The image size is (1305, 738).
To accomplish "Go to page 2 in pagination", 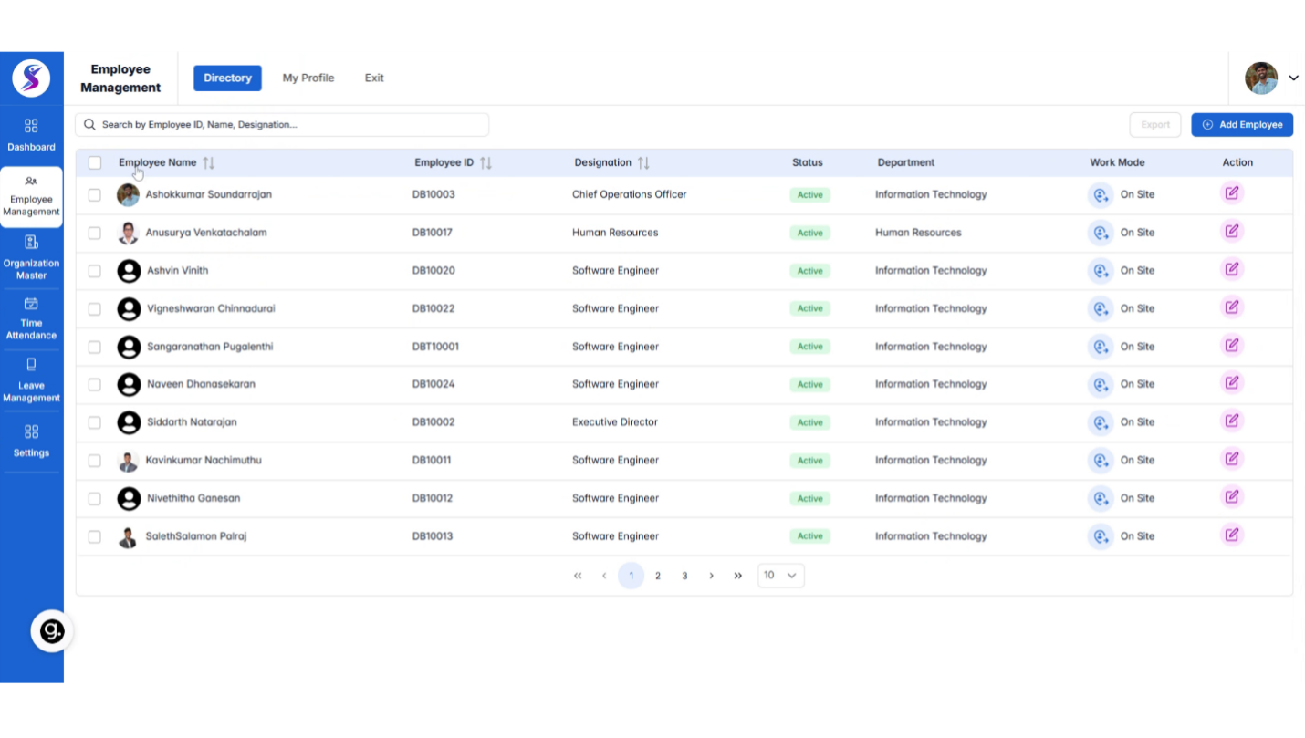I will (657, 576).
